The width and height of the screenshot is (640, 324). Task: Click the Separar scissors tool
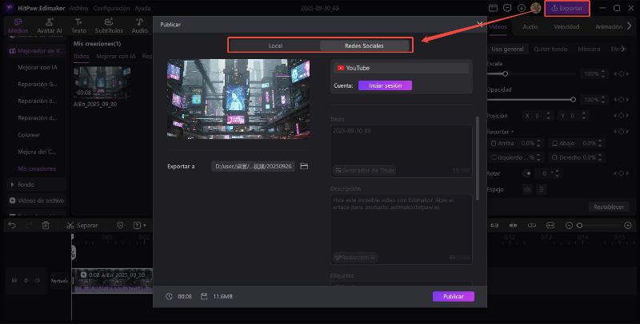coord(82,225)
